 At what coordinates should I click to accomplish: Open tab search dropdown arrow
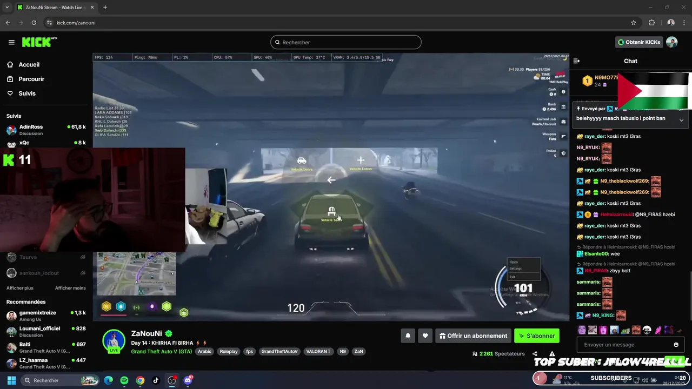click(x=7, y=7)
